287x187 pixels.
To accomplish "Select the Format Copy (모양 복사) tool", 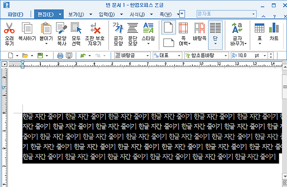I will 62,28.
